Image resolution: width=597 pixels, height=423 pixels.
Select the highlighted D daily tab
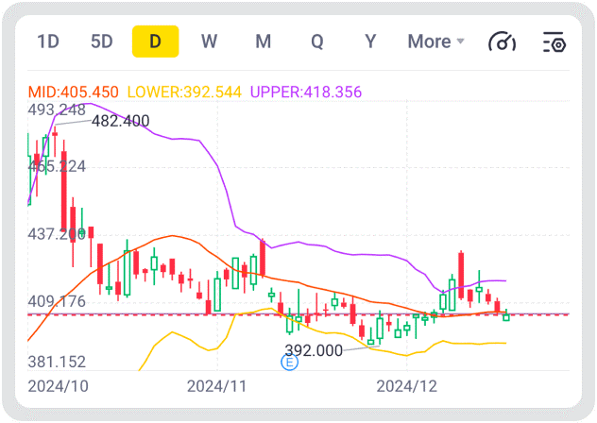[x=155, y=42]
